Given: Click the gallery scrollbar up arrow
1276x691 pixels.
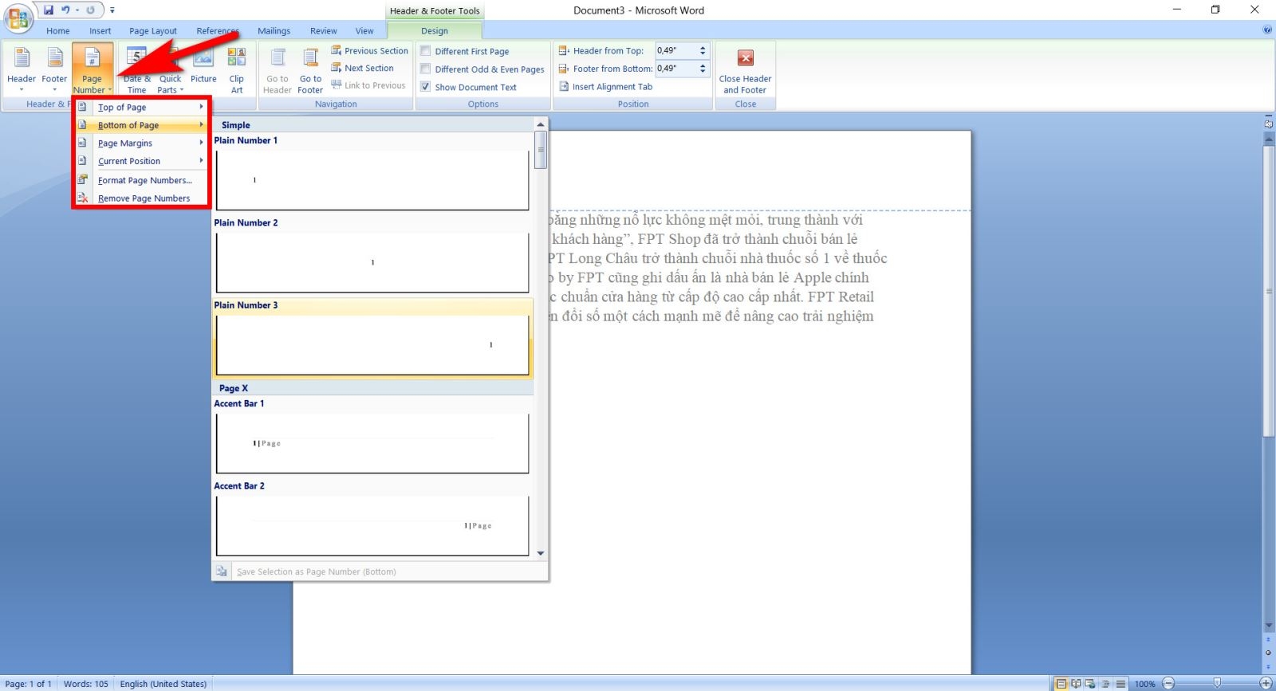Looking at the screenshot, I should tap(541, 124).
